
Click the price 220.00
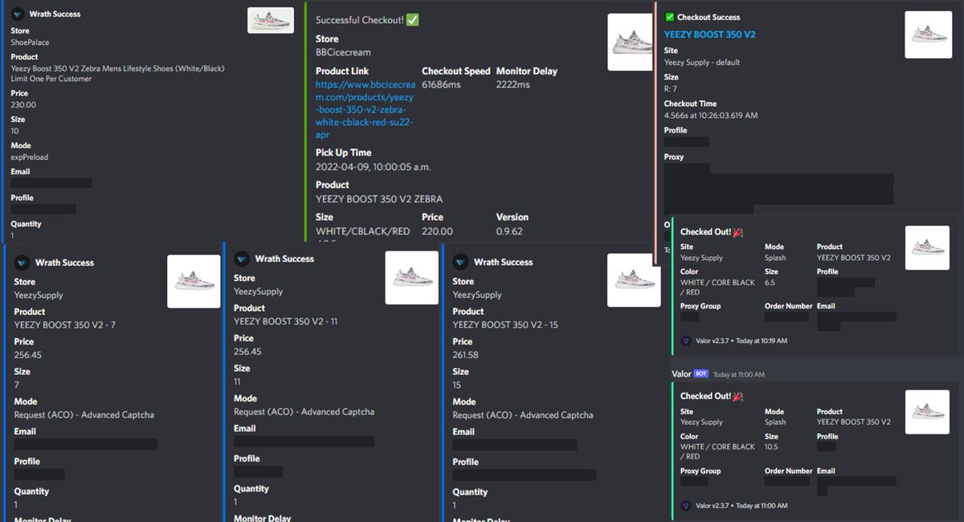point(437,231)
